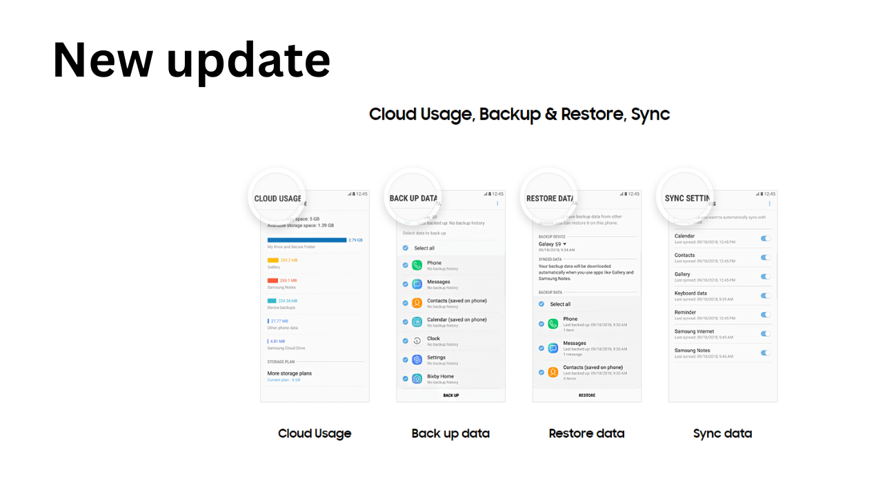Image resolution: width=883 pixels, height=497 pixels.
Task: Tap the green Phone icon in Restore Data
Action: [x=553, y=324]
